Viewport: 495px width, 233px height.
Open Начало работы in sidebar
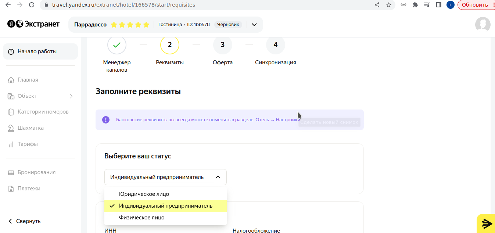click(x=40, y=51)
